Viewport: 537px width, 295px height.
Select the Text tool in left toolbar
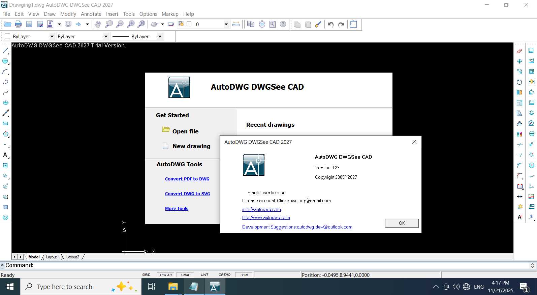click(5, 155)
